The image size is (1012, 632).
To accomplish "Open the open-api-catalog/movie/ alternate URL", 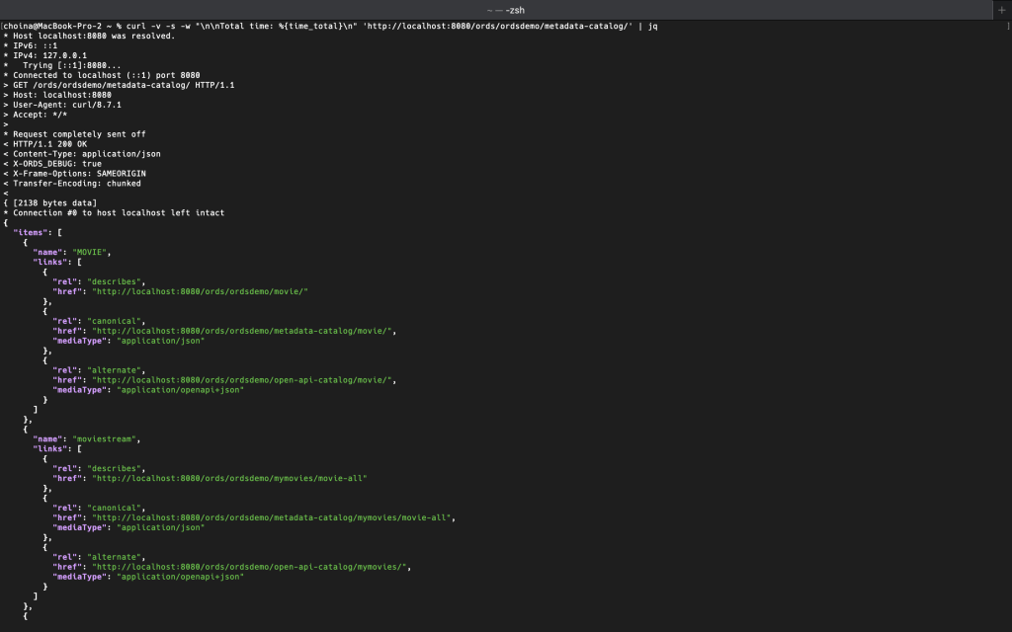I will (x=242, y=380).
